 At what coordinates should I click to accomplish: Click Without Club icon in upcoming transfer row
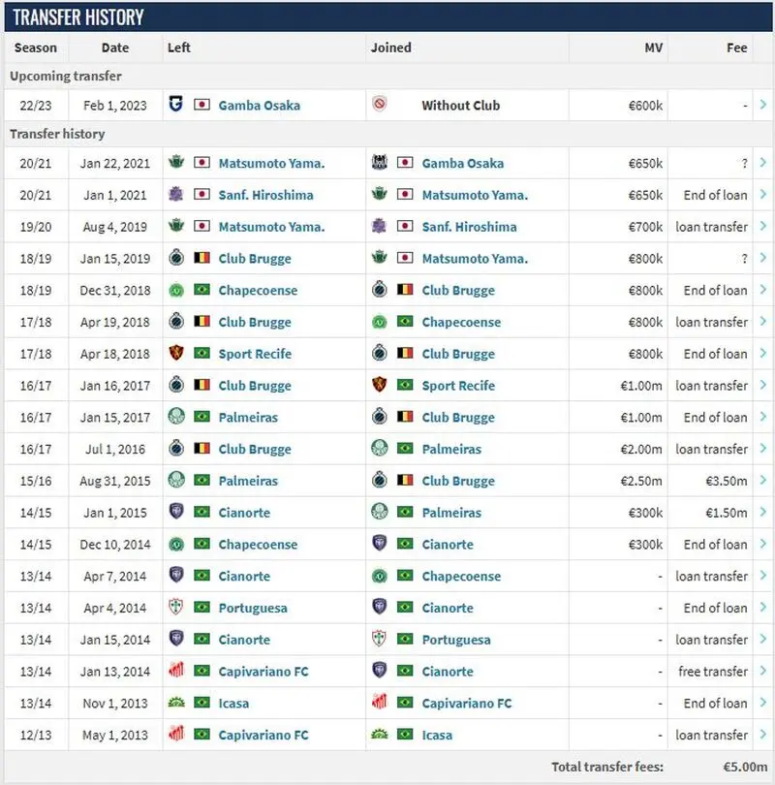(379, 104)
